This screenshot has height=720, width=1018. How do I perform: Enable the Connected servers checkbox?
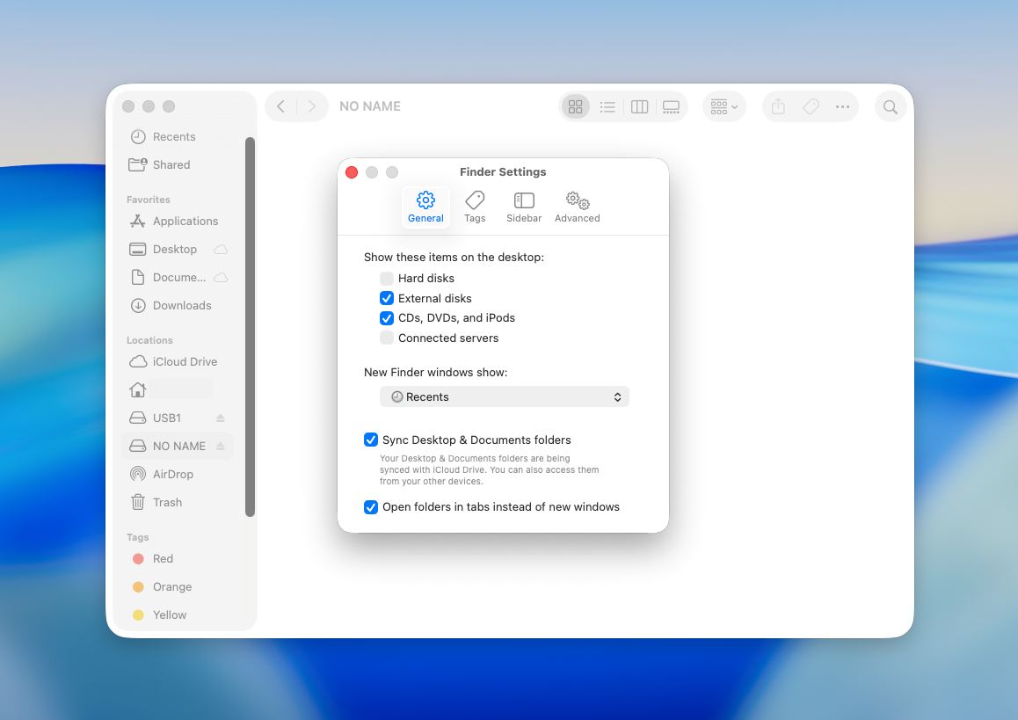(x=386, y=338)
